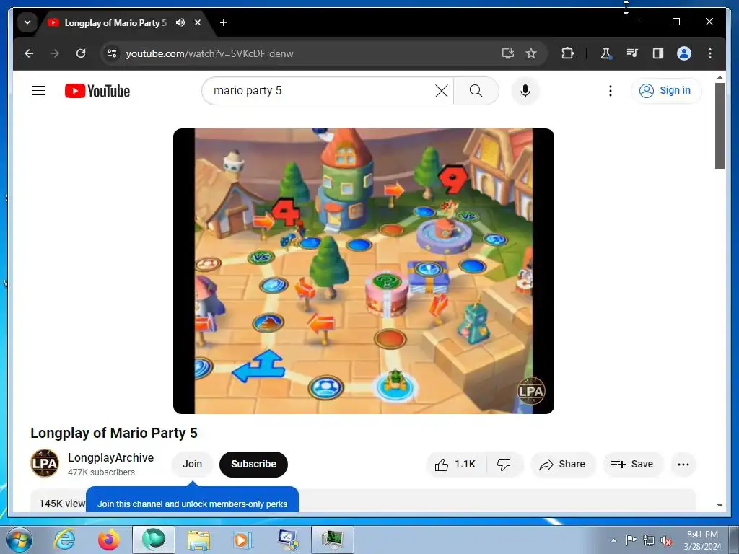739x554 pixels.
Task: Open the browser extensions puzzle icon
Action: click(x=567, y=53)
